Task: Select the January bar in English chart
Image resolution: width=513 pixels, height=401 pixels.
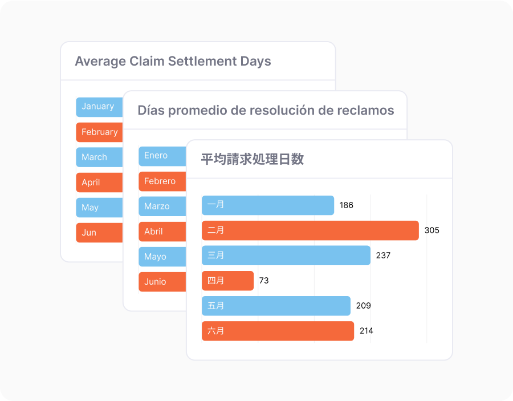Action: coord(99,107)
